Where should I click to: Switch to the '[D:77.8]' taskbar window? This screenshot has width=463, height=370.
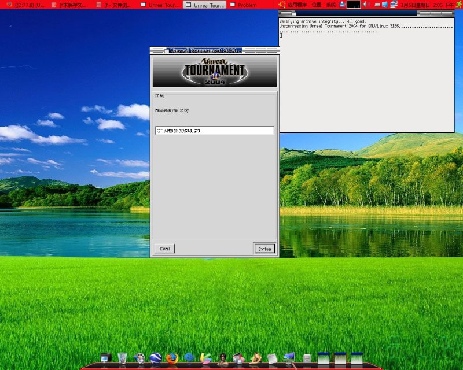click(26, 5)
